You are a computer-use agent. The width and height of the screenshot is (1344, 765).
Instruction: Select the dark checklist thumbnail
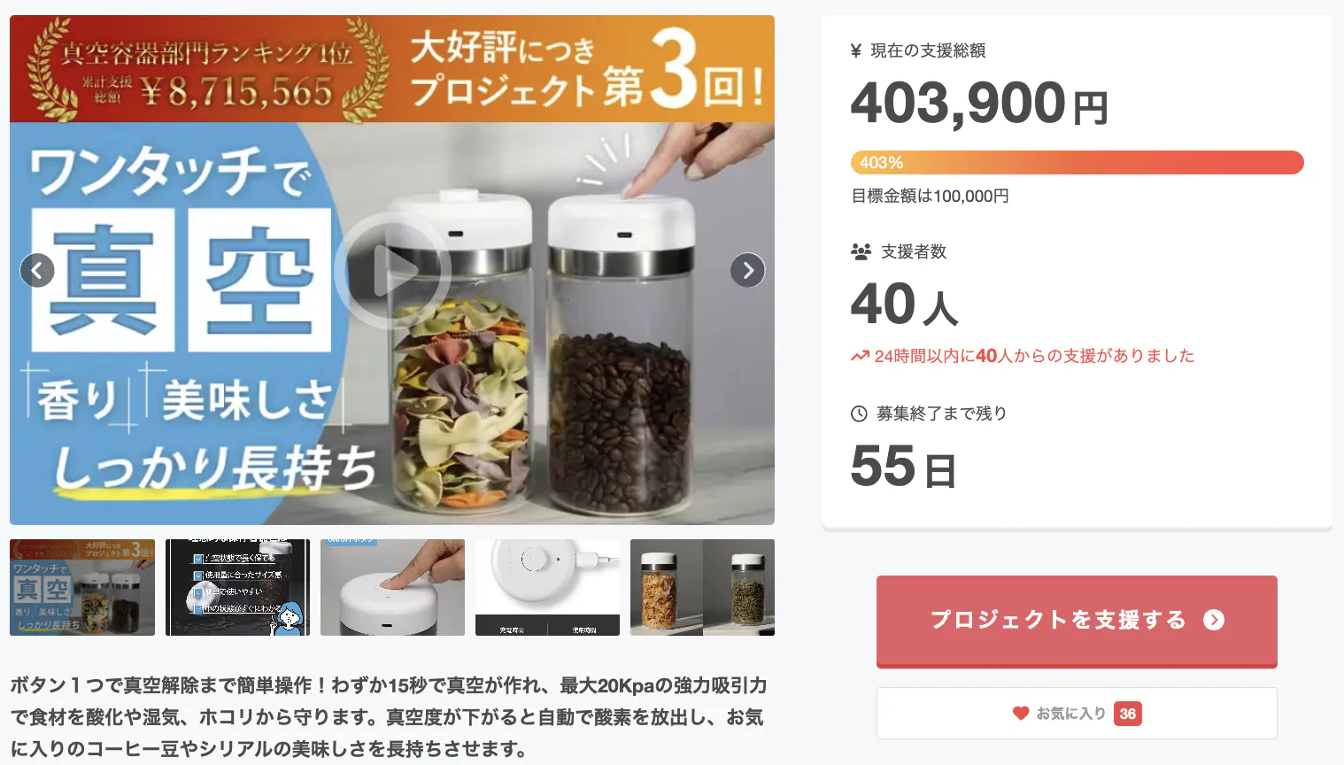(237, 587)
